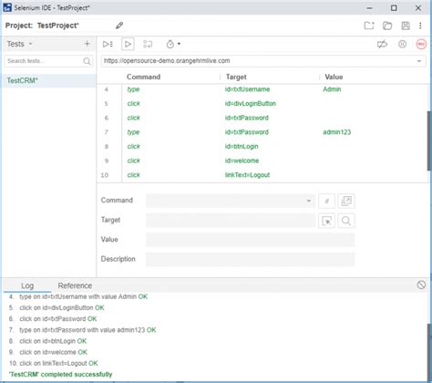Viewport: 432px width, 383px height.
Task: Find target in page magnifier button
Action: point(346,221)
